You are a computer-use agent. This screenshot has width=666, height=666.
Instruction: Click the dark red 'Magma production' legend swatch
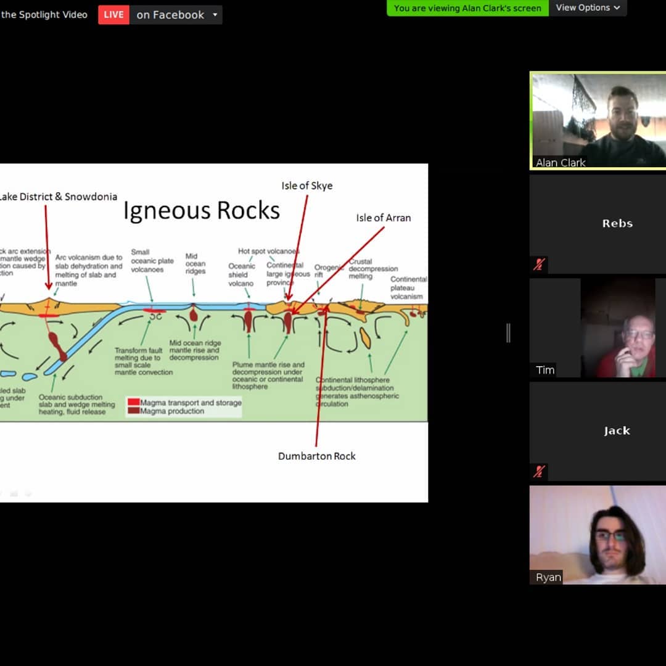133,411
